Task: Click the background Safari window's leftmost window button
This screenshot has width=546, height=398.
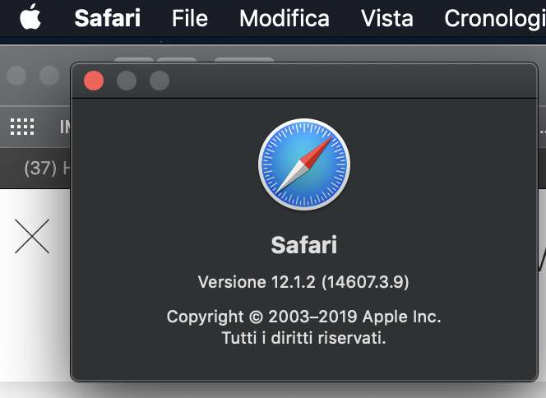Action: coord(16,76)
